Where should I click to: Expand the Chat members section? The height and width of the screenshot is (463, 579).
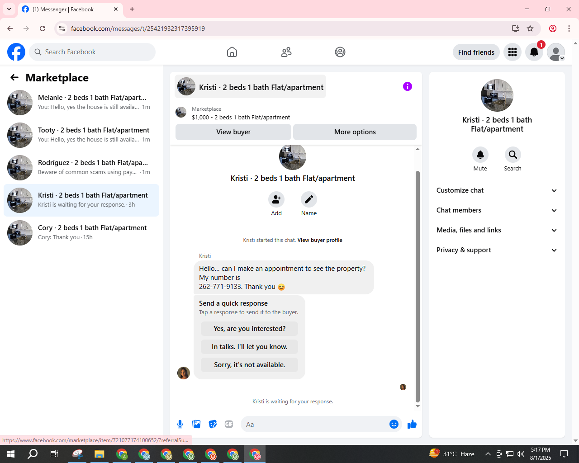[x=497, y=210]
